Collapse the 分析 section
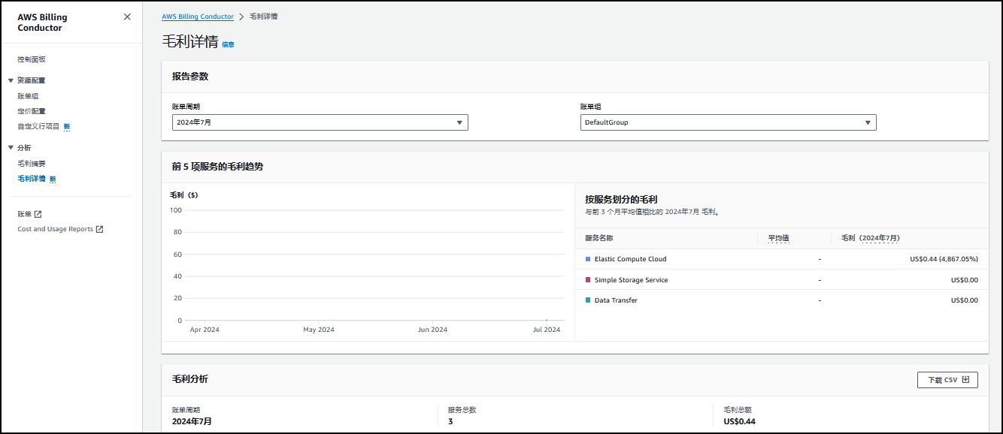1003x434 pixels. pyautogui.click(x=11, y=148)
